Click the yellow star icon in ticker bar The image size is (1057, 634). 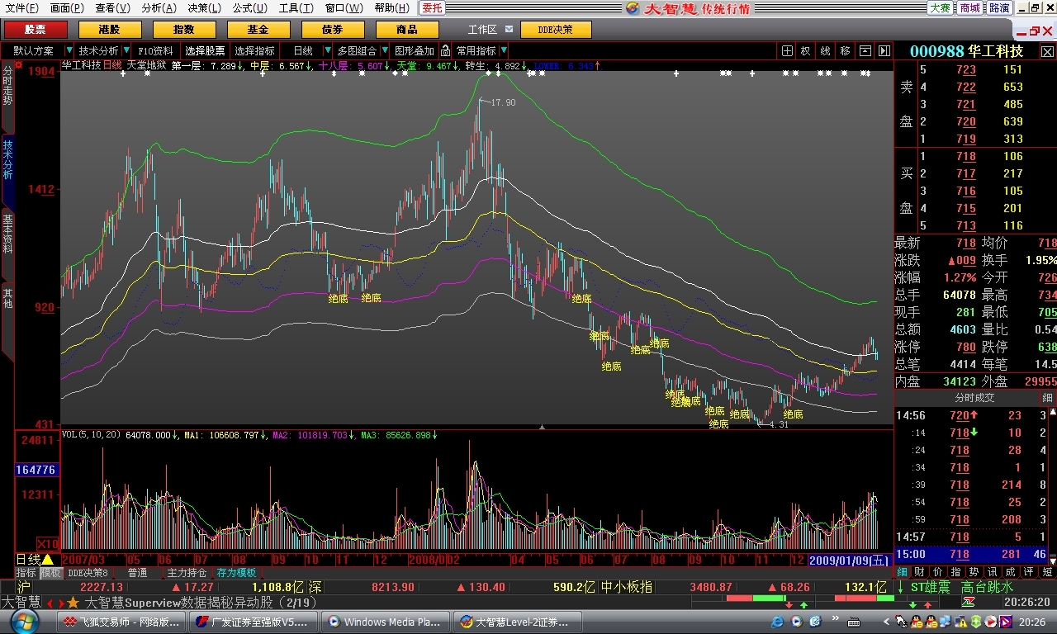pos(73,603)
